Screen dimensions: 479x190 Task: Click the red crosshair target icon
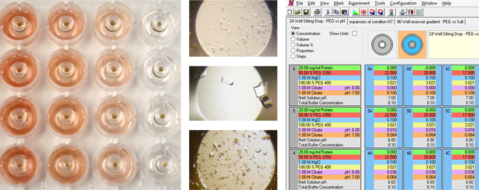[364, 12]
